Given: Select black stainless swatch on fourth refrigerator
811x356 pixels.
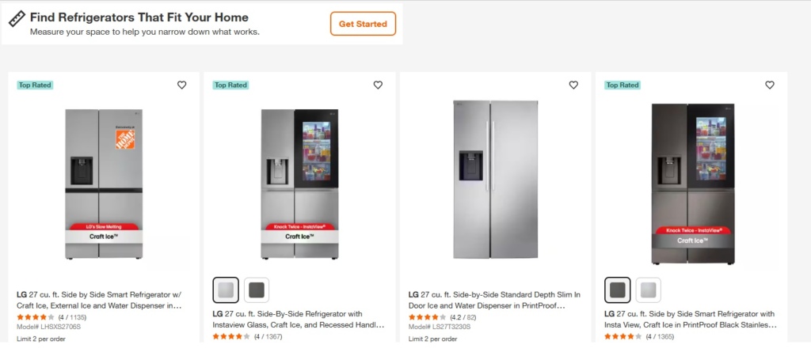Looking at the screenshot, I should 618,290.
